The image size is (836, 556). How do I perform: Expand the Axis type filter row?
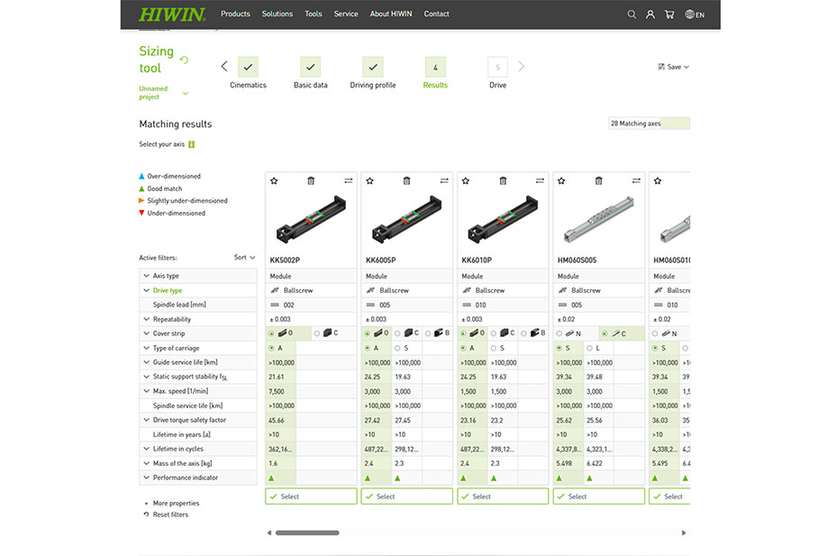click(146, 276)
